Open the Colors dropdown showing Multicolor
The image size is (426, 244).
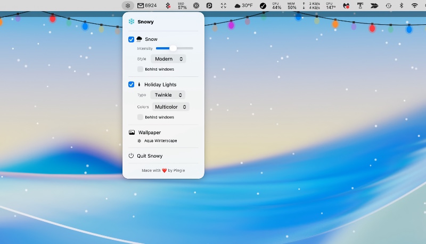(170, 107)
